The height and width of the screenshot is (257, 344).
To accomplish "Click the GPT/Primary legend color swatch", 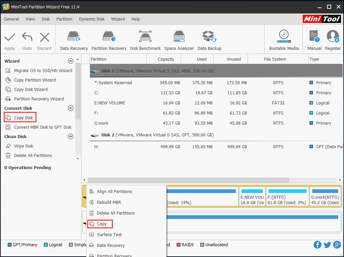I will click(7, 245).
